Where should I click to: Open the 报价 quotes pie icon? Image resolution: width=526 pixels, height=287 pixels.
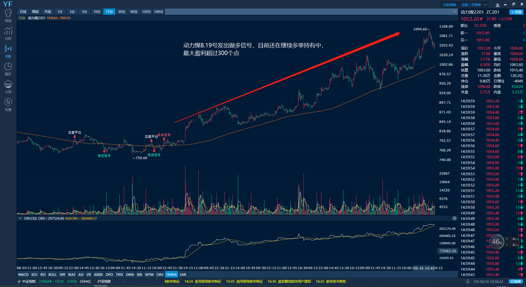pyautogui.click(x=8, y=69)
